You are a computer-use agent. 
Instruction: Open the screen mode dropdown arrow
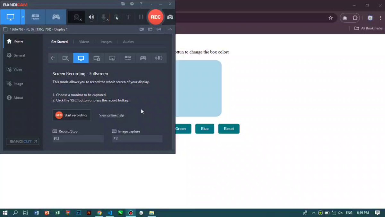23,17
